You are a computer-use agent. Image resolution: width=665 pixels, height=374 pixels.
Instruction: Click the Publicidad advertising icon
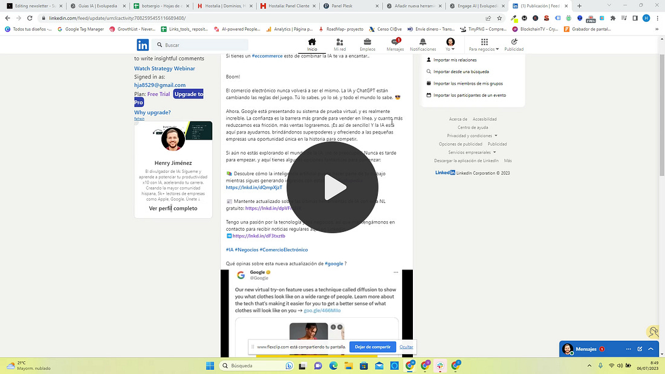(x=514, y=42)
